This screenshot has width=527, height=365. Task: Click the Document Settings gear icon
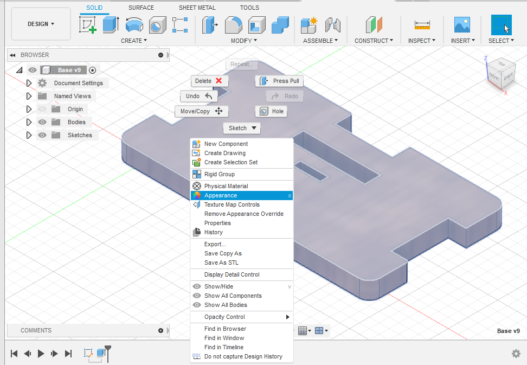coord(42,83)
